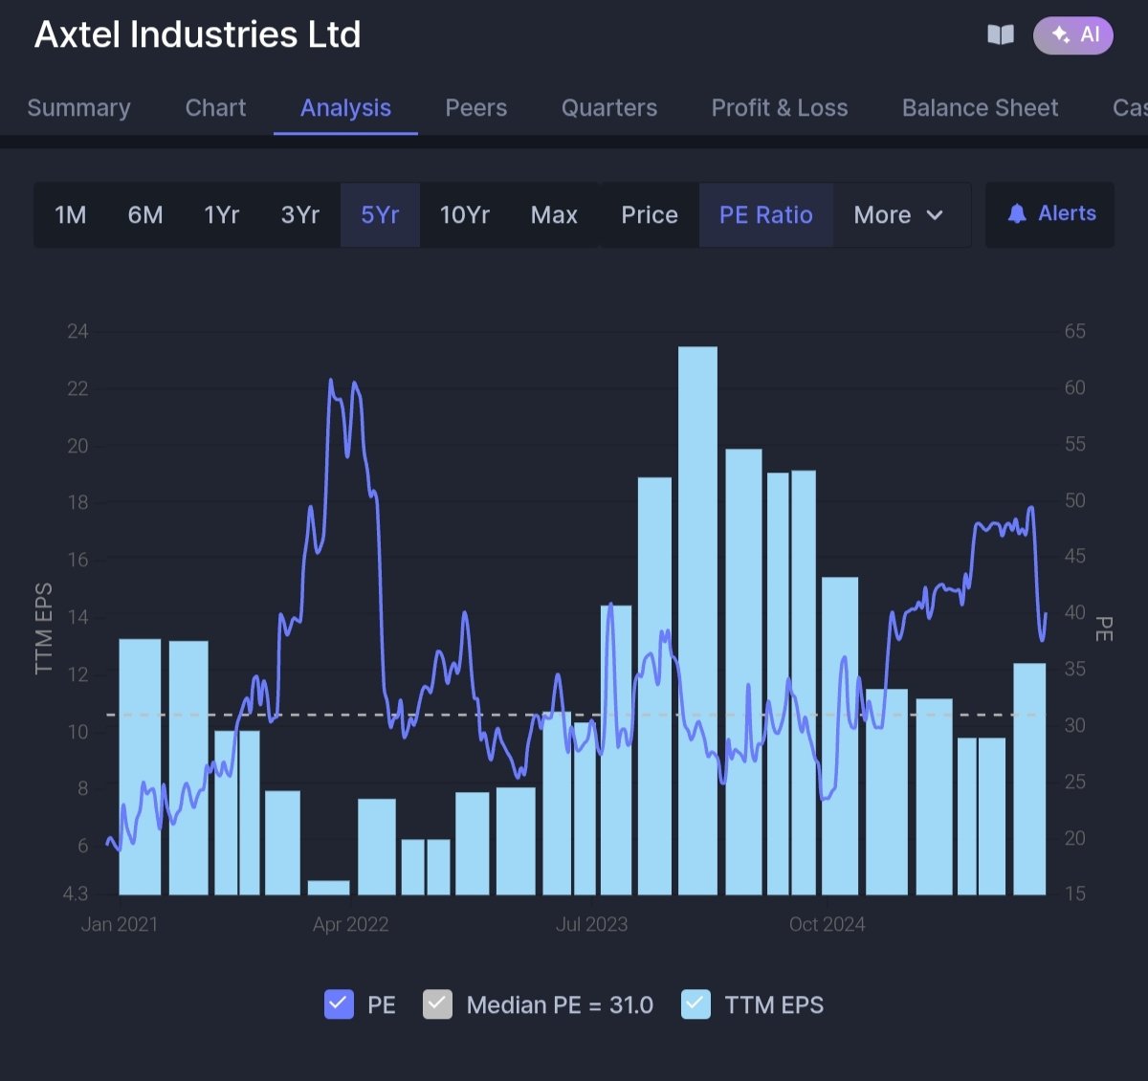The height and width of the screenshot is (1081, 1148).
Task: Click the Apr 2022 axis label
Action: coord(350,924)
